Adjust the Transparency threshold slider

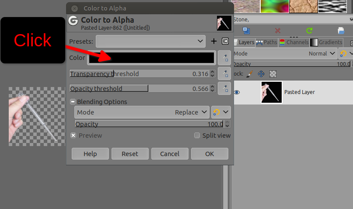140,74
